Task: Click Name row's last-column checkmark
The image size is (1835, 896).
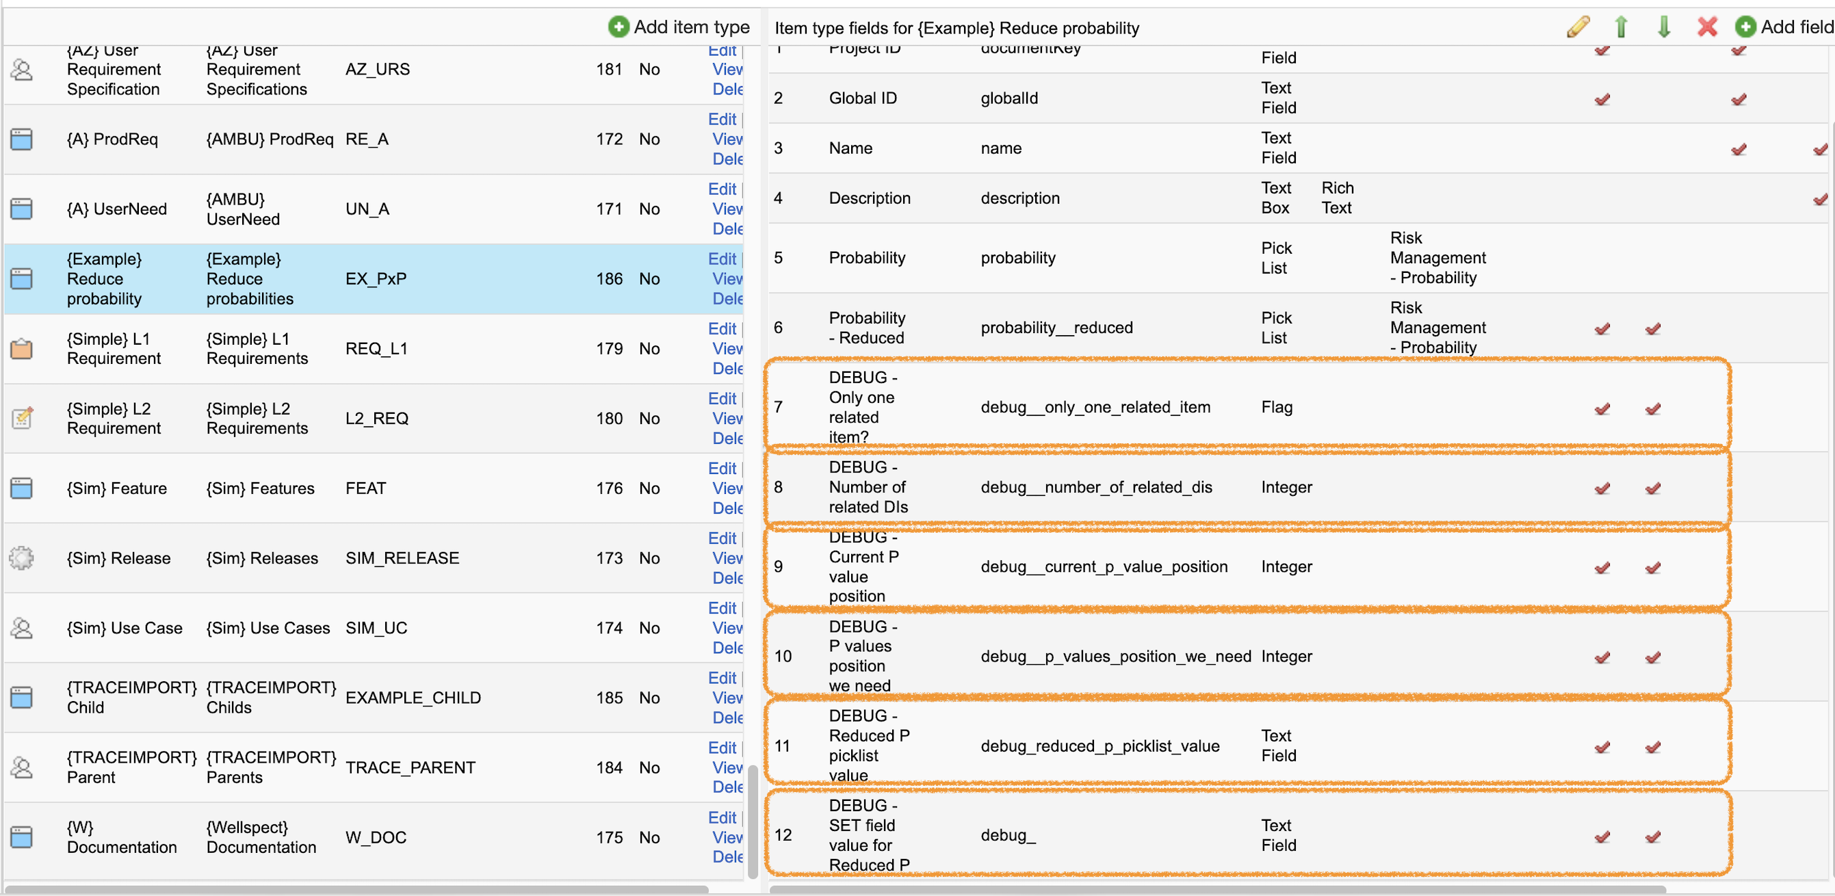Action: pos(1821,149)
